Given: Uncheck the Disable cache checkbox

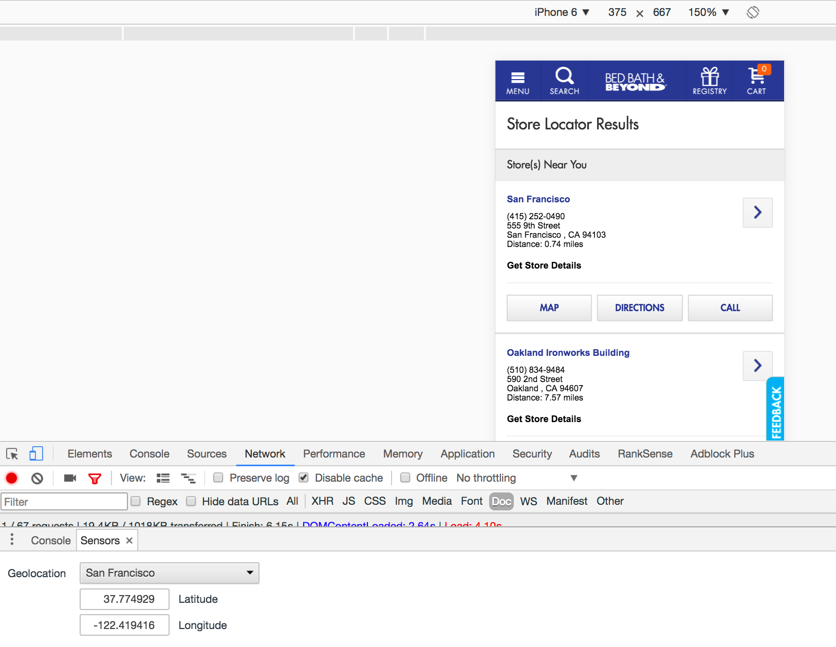Looking at the screenshot, I should coord(304,478).
